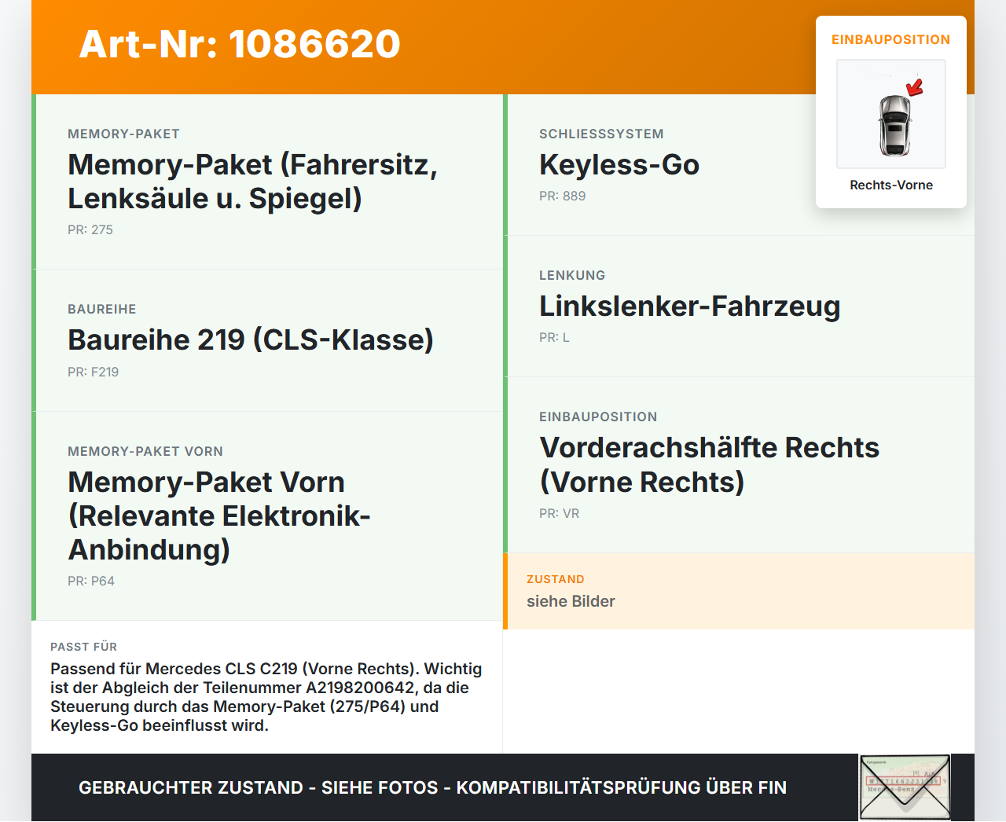Click the "LENKUNG" label
This screenshot has height=822, width=1006.
[572, 275]
